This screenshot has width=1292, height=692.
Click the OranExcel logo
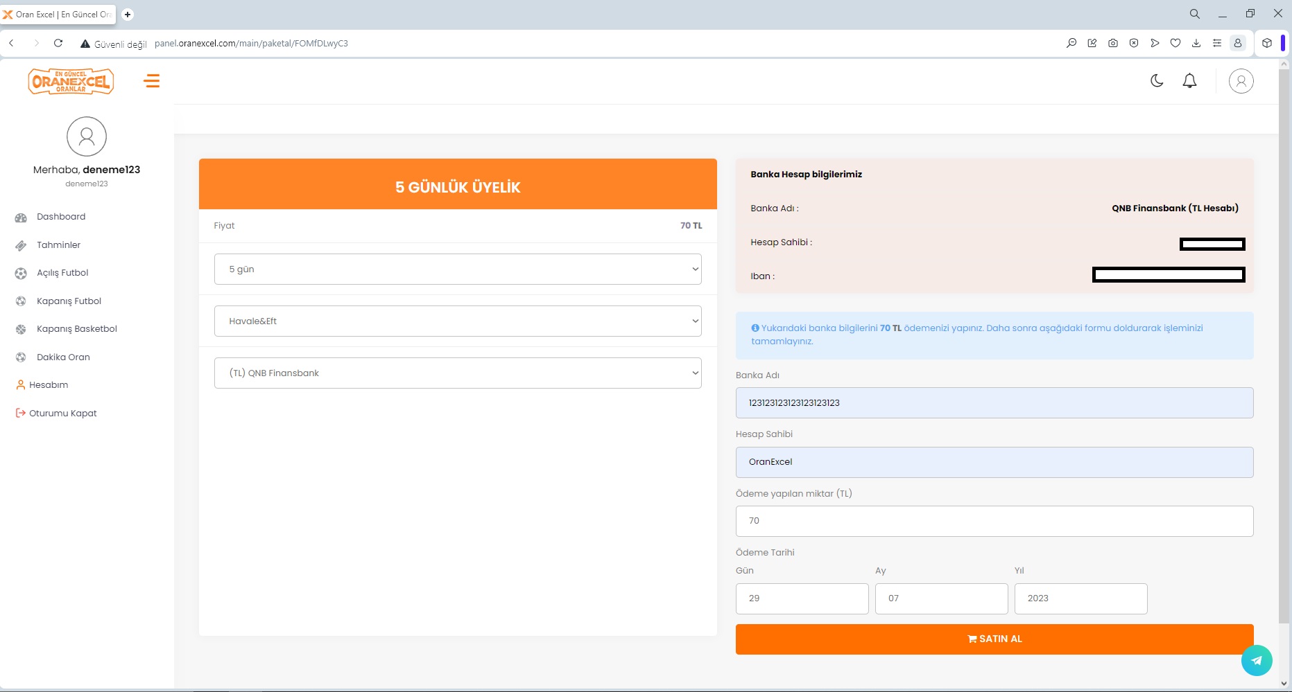(x=71, y=81)
